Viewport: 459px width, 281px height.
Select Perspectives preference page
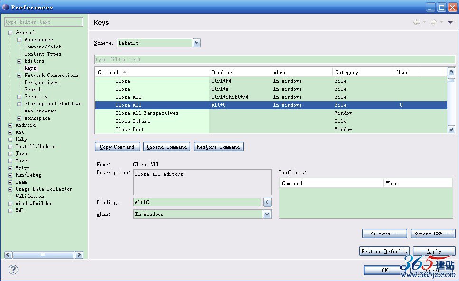coord(41,82)
